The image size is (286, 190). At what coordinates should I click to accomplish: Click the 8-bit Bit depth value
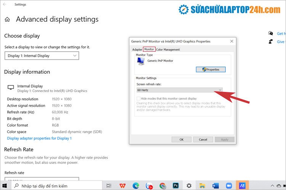tap(56, 119)
